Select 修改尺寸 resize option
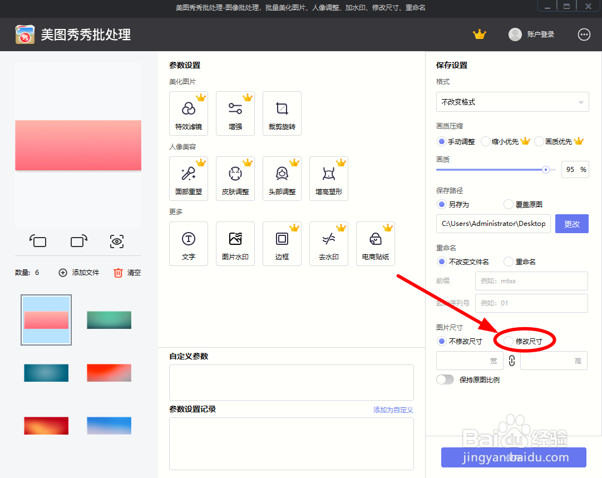Screen dimensions: 602x478 [x=524, y=341]
